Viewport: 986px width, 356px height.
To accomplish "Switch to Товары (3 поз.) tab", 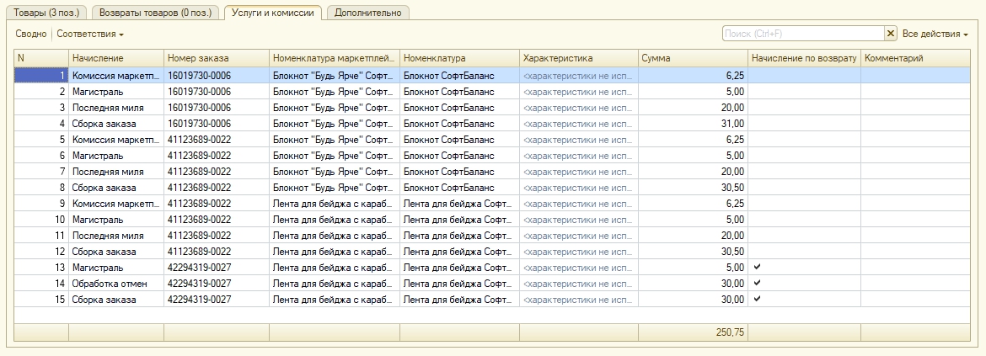I will pos(46,13).
